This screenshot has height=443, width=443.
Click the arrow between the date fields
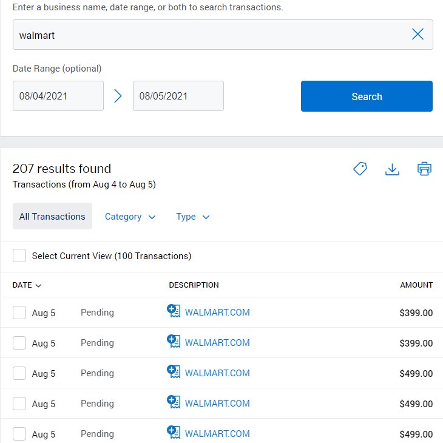118,96
